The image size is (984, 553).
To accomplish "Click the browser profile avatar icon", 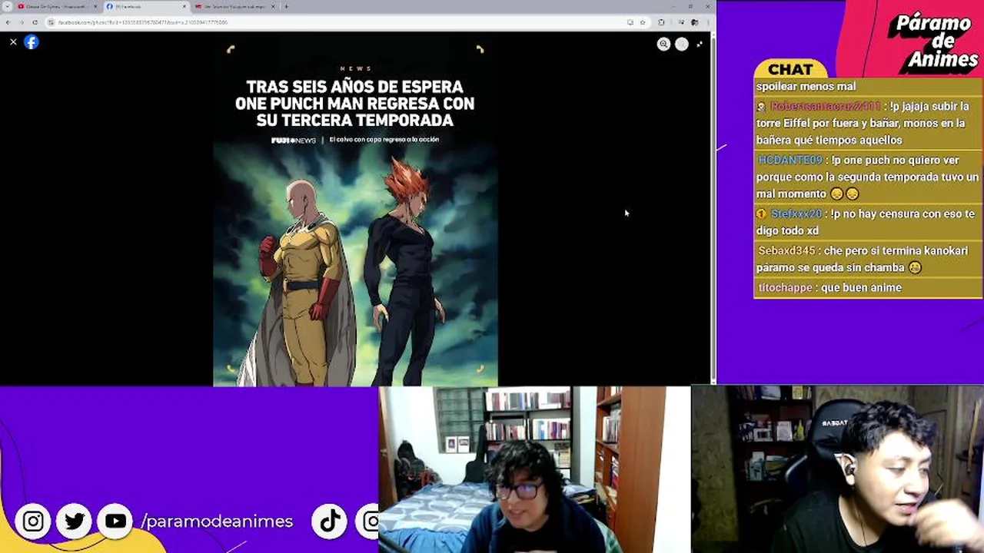I will (695, 22).
